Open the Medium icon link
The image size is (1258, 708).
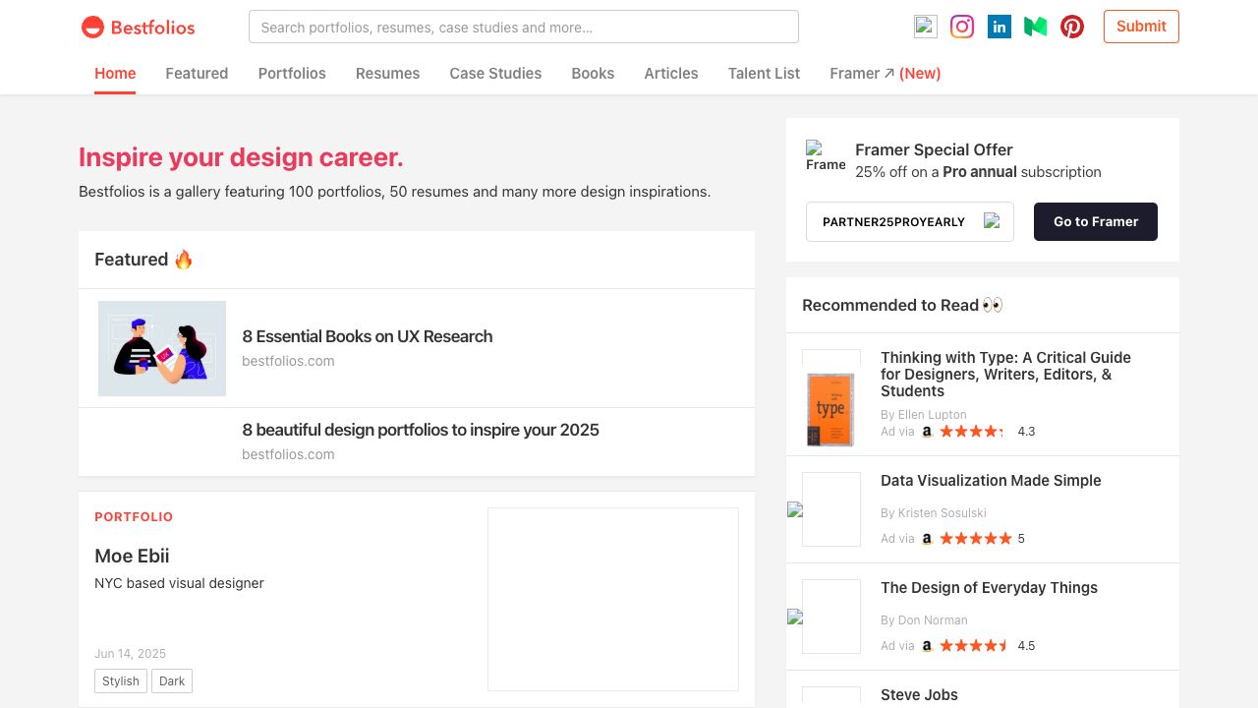click(1036, 27)
